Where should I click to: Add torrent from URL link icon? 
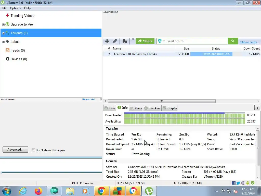tap(115, 41)
